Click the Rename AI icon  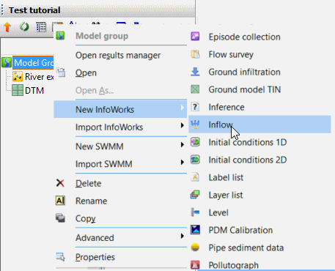point(60,201)
